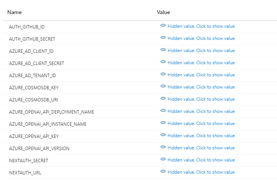Image resolution: width=277 pixels, height=182 pixels.
Task: Show hidden value link for NEXTAUTH_URL
Action: (x=201, y=172)
